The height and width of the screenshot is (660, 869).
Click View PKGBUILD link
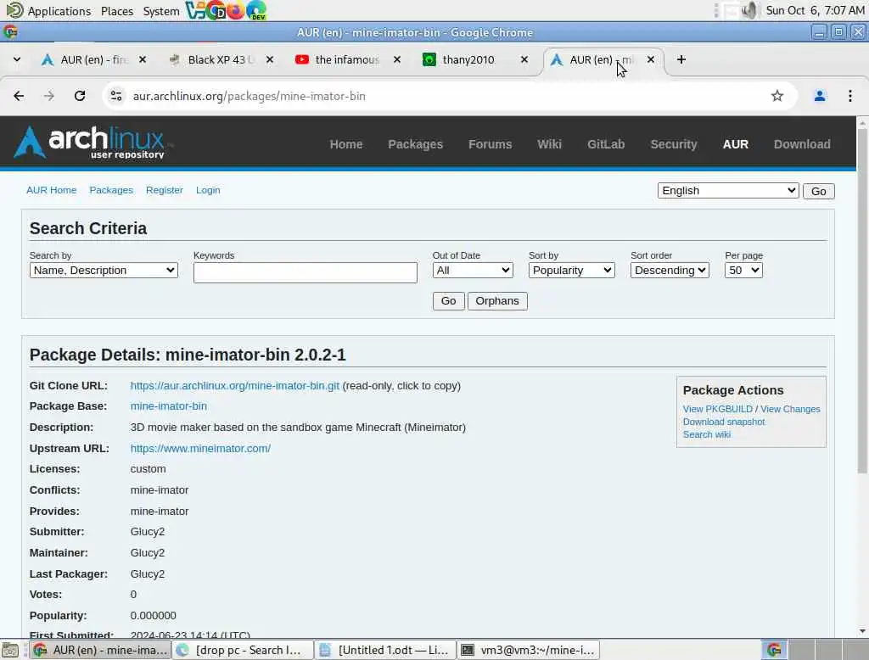(x=717, y=409)
